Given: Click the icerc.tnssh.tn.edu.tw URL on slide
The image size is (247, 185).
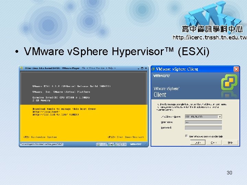Looking at the screenshot, I should point(210,37).
